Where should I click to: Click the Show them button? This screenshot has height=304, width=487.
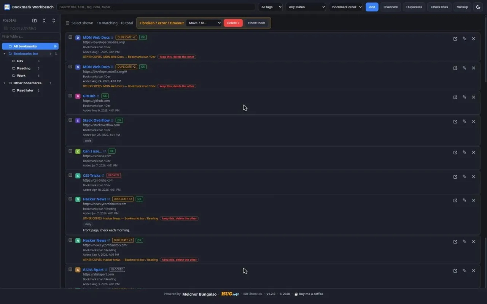[256, 23]
